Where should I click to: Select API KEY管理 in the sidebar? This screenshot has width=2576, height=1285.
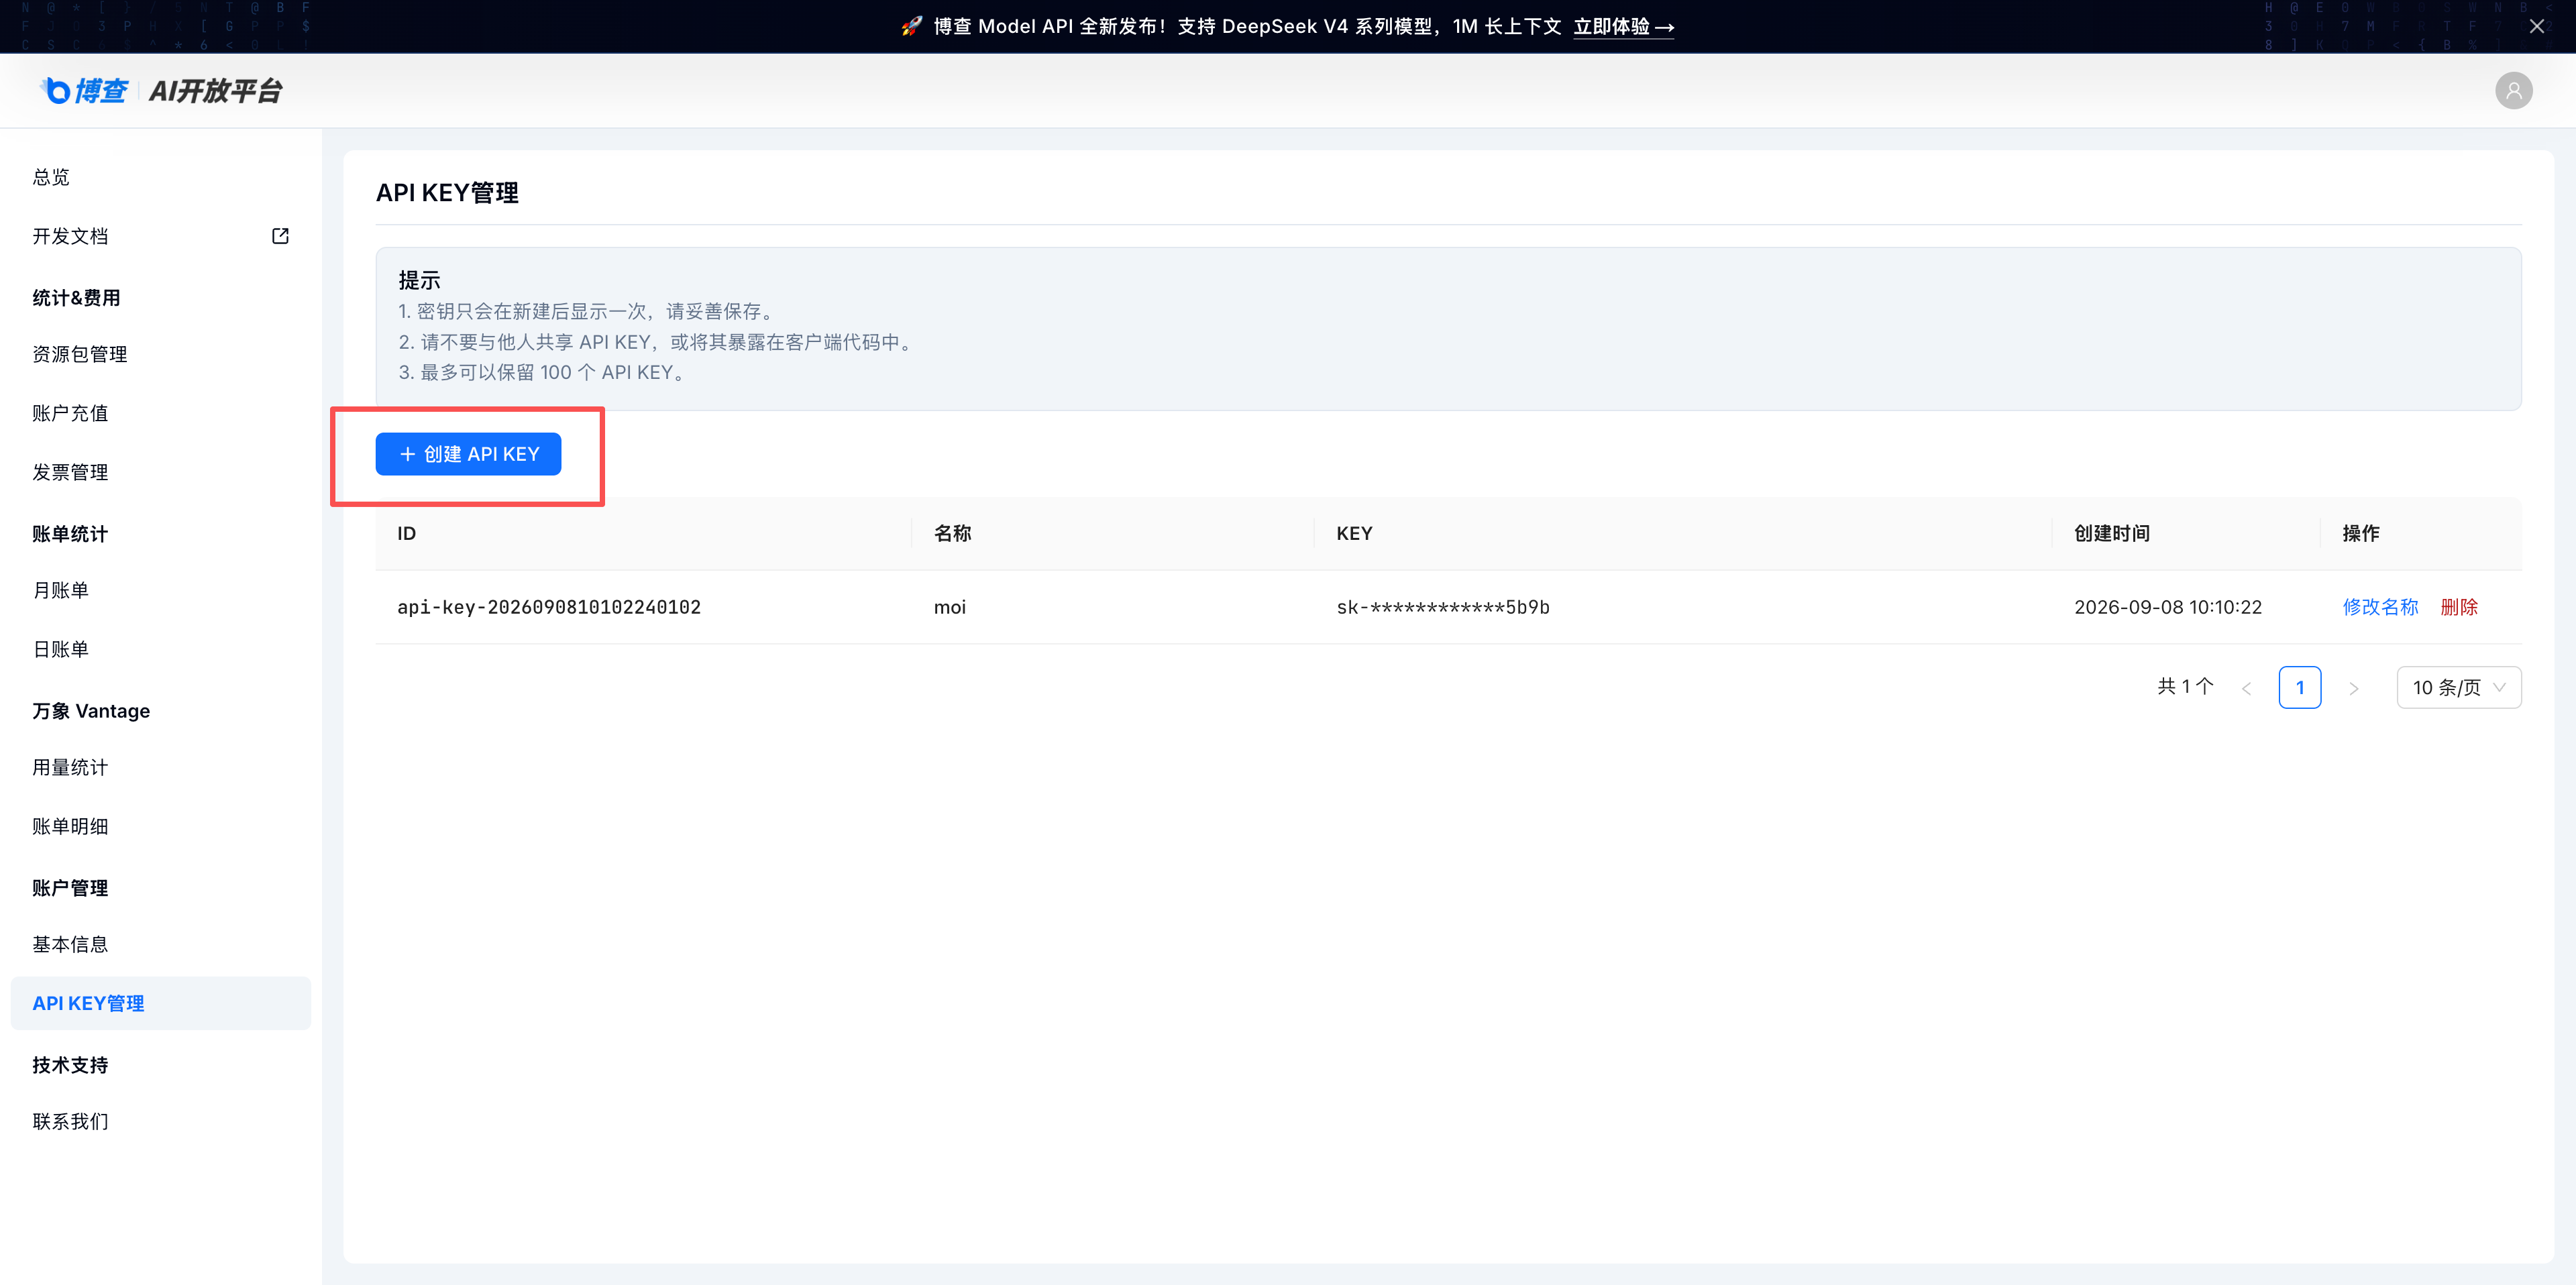coord(161,1003)
